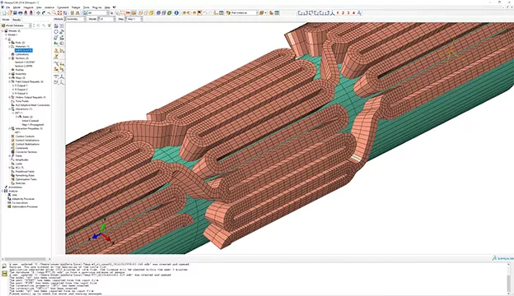
Task: Open the Plug-ins menu
Action: click(97, 7)
